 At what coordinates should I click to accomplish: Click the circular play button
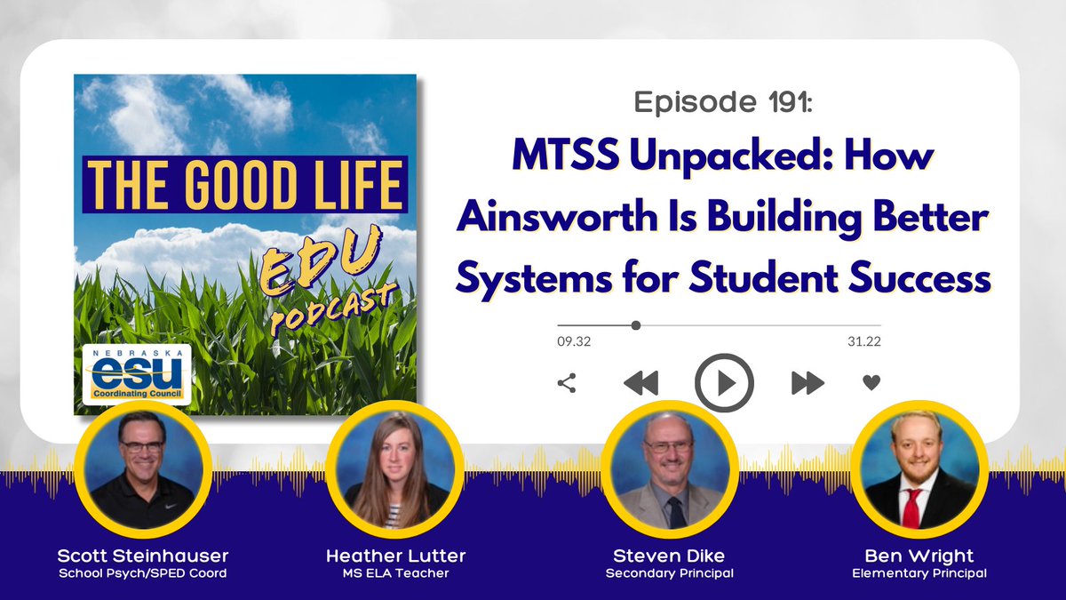pyautogui.click(x=724, y=383)
